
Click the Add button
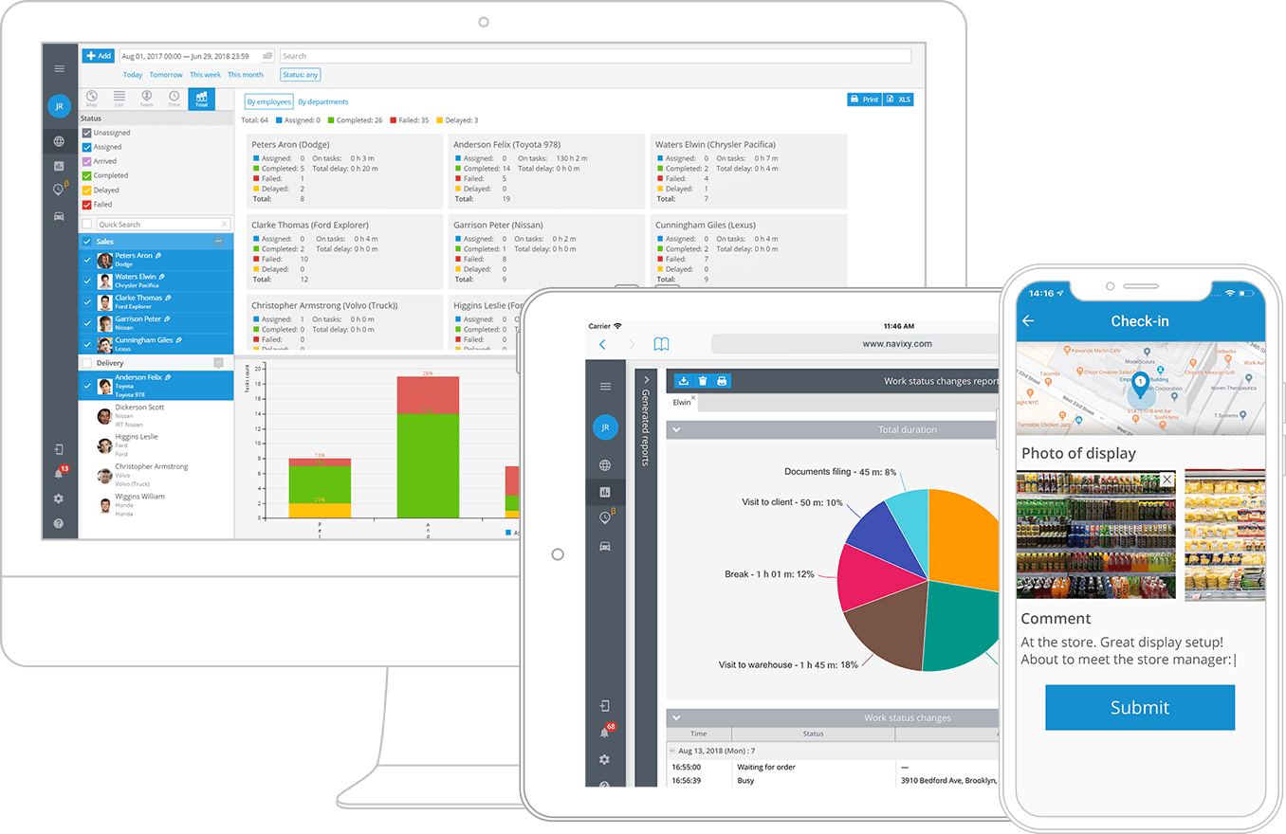pyautogui.click(x=99, y=56)
